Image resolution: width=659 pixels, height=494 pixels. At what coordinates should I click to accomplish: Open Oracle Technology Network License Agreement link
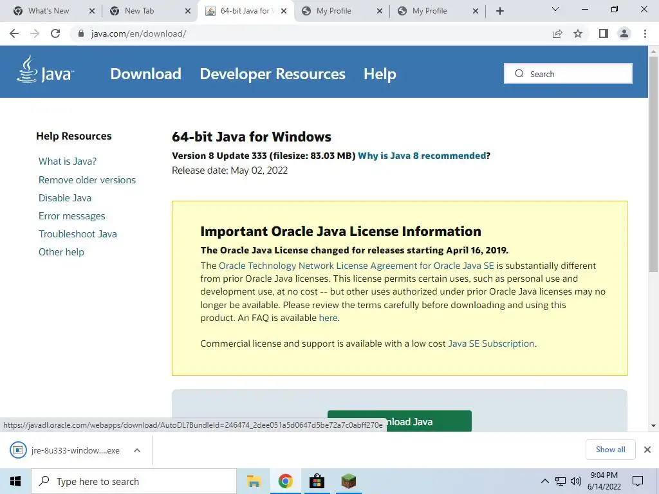pos(357,266)
